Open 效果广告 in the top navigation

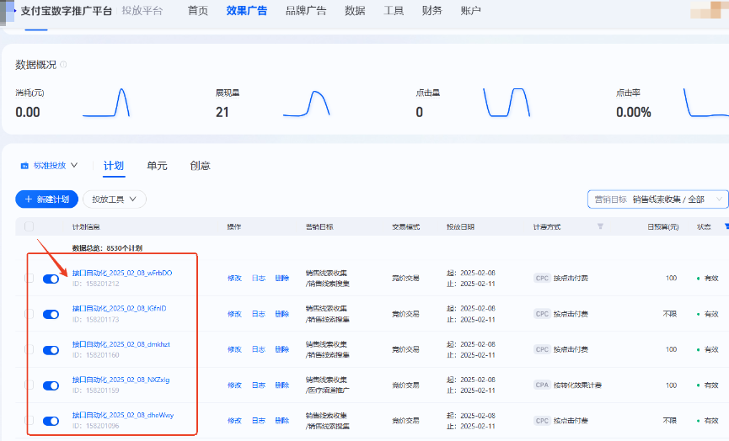(246, 11)
